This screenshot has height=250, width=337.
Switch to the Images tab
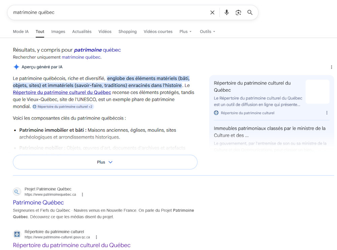(58, 32)
